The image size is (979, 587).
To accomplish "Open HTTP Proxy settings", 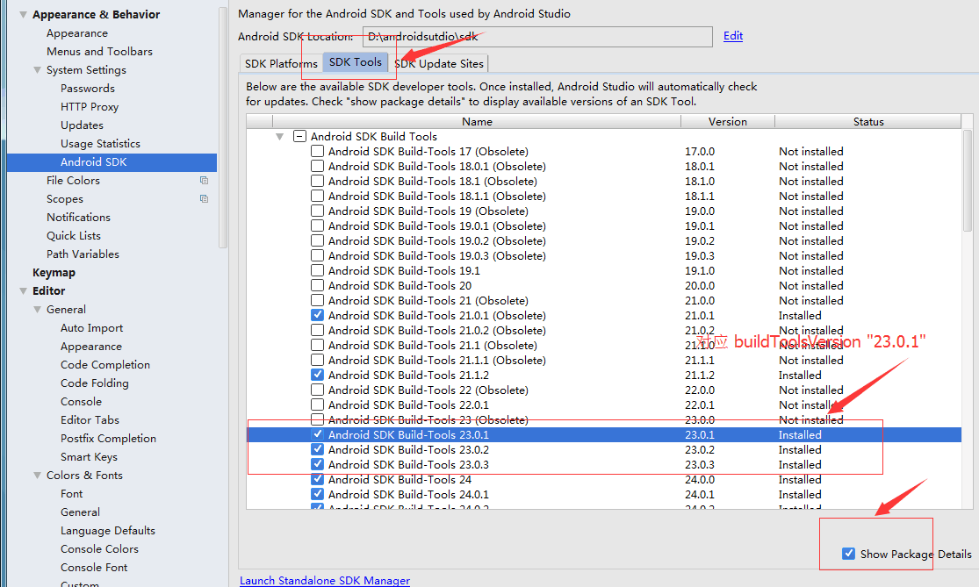I will 90,107.
